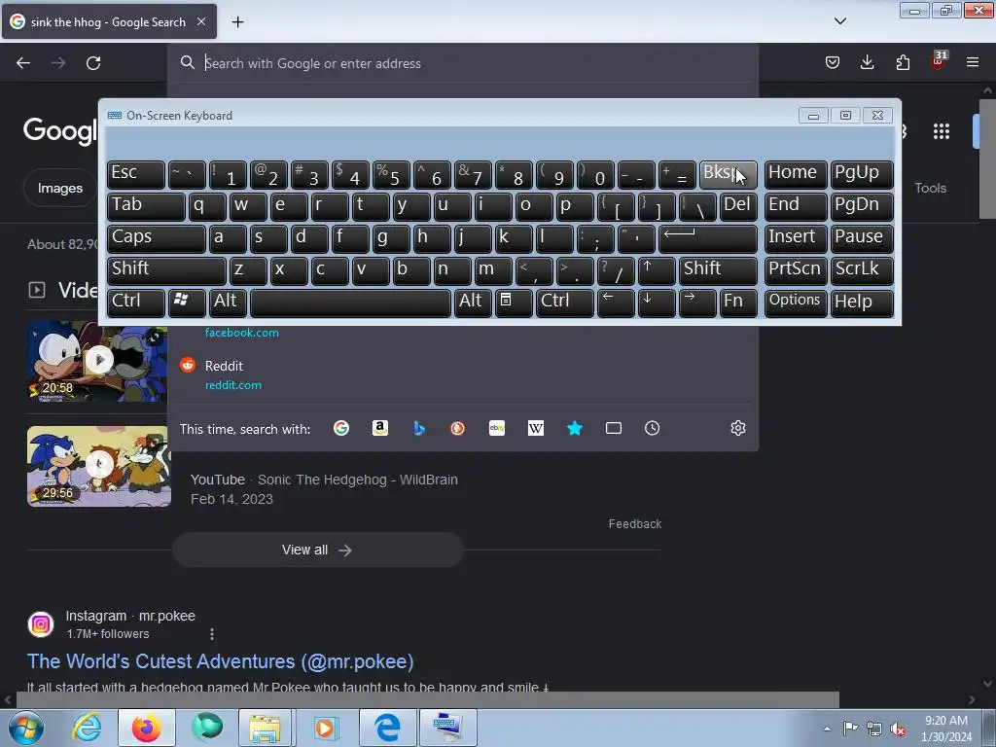
Task: Open On-Screen Keyboard Options
Action: pyautogui.click(x=796, y=303)
